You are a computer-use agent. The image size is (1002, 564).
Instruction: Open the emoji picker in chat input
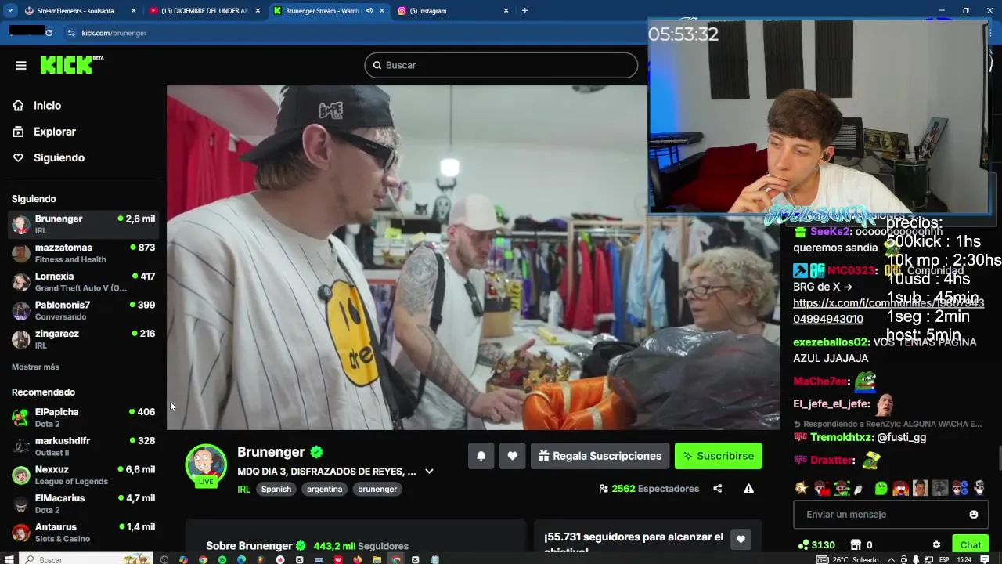coord(974,515)
